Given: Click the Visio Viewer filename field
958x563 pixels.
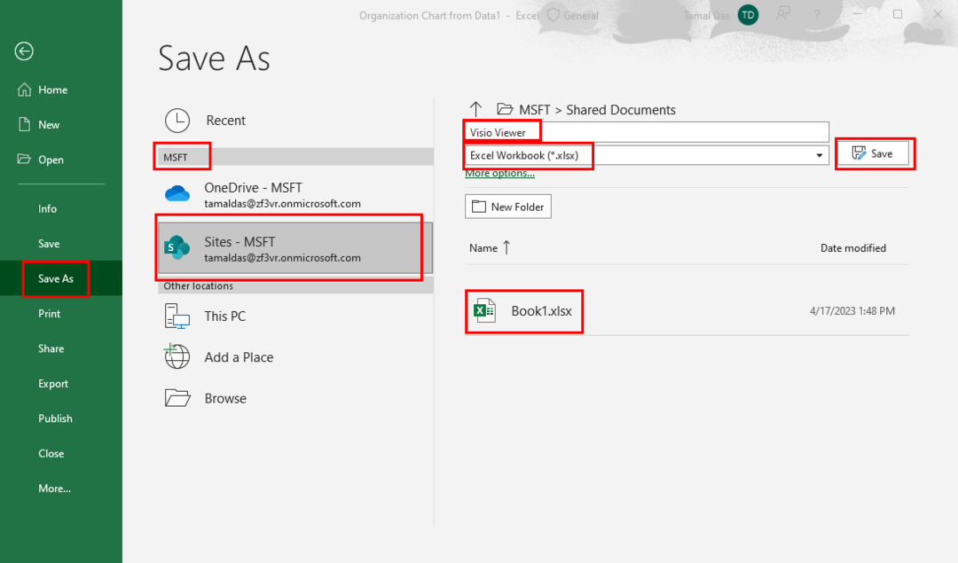Looking at the screenshot, I should click(646, 132).
